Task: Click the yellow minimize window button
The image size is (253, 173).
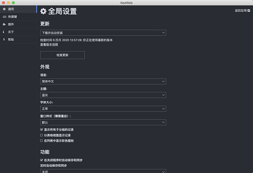Action: 9,3
